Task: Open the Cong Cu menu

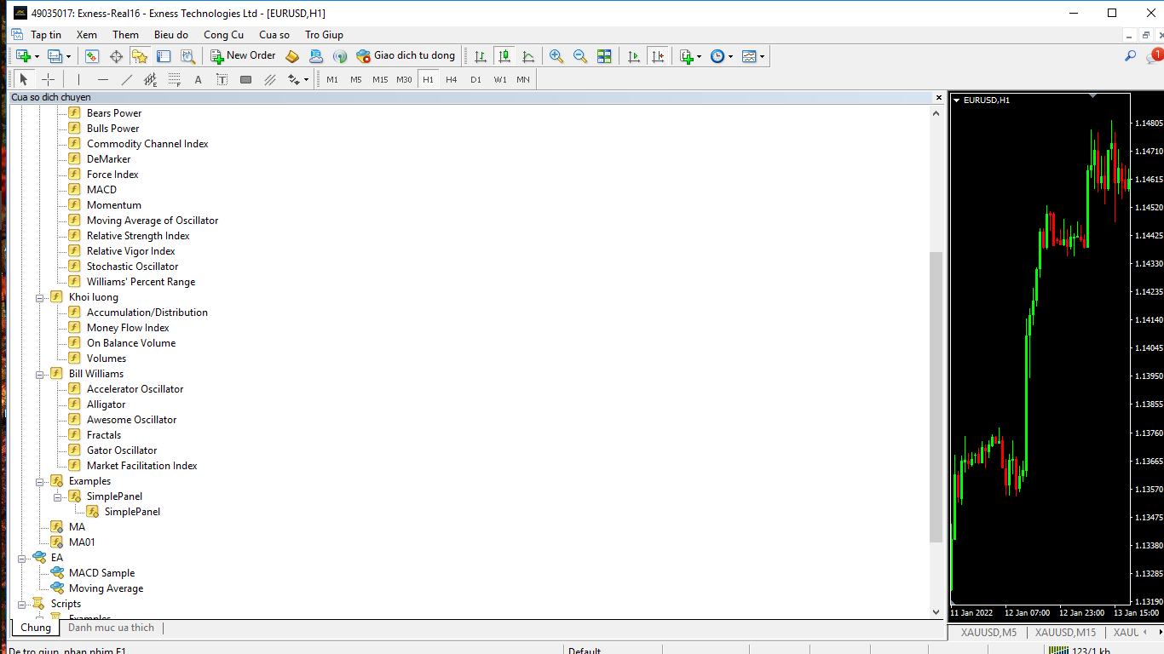Action: point(223,35)
